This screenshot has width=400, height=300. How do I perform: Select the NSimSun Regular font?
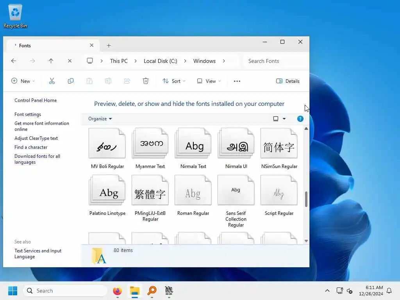click(x=279, y=148)
